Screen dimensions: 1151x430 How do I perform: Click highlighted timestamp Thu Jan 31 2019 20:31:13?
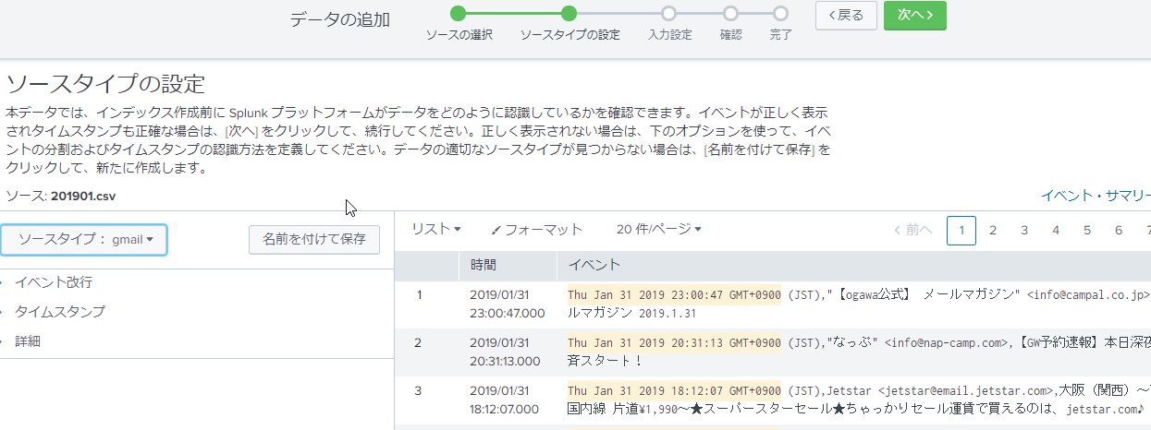[x=674, y=342]
